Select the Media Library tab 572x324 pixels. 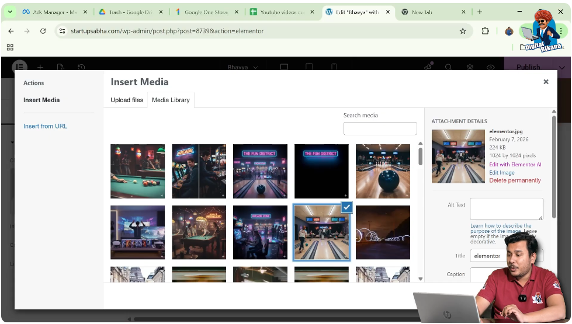pyautogui.click(x=171, y=100)
